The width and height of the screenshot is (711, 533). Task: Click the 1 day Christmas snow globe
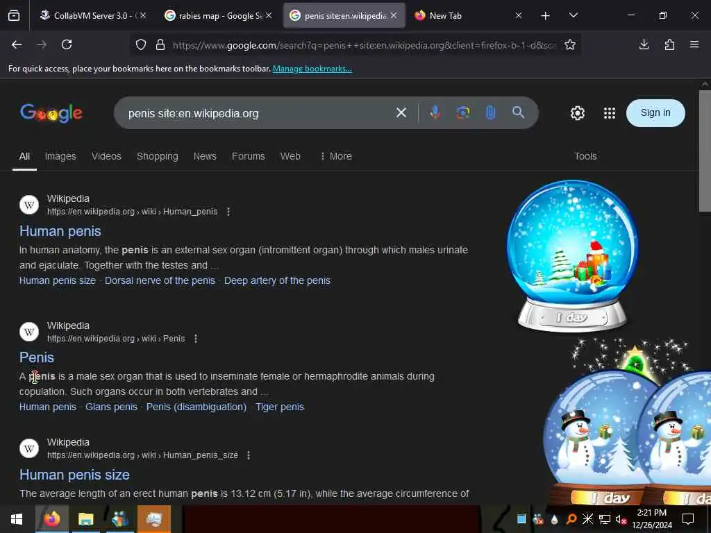(x=572, y=255)
